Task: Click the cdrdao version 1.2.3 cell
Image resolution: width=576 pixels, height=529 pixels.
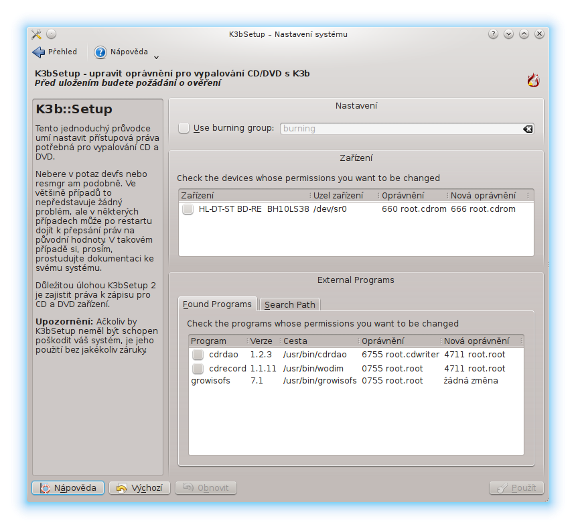Action: click(261, 355)
